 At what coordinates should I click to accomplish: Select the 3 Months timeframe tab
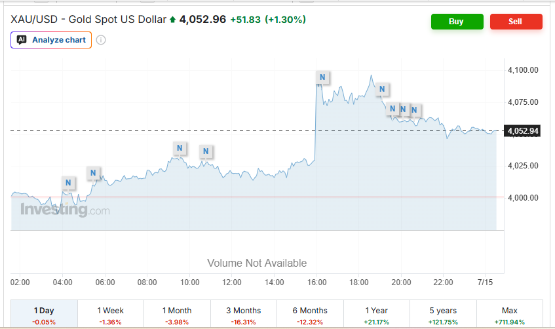click(x=244, y=314)
